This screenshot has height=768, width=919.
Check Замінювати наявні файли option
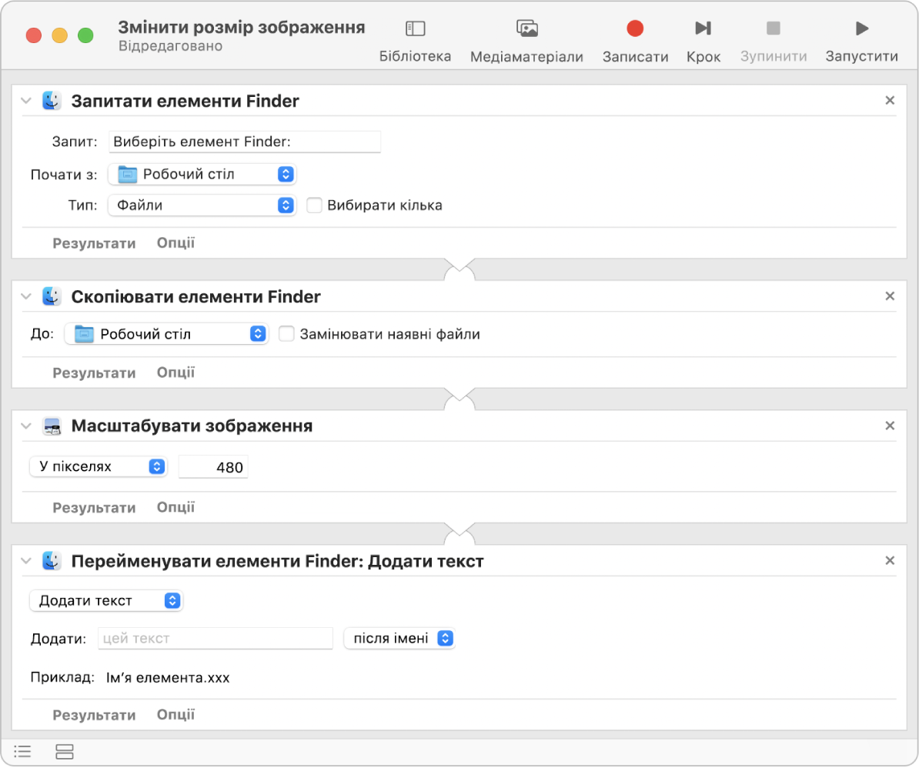[x=286, y=334]
